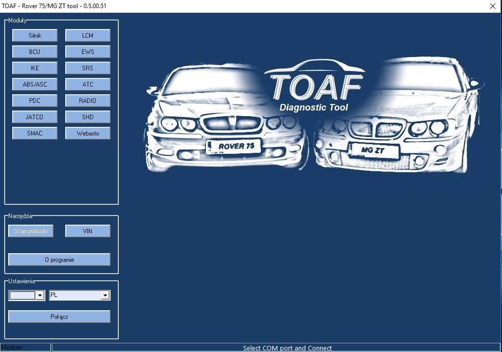Click the Połącz connect button
Screen dimensions: 502x352
(x=59, y=316)
